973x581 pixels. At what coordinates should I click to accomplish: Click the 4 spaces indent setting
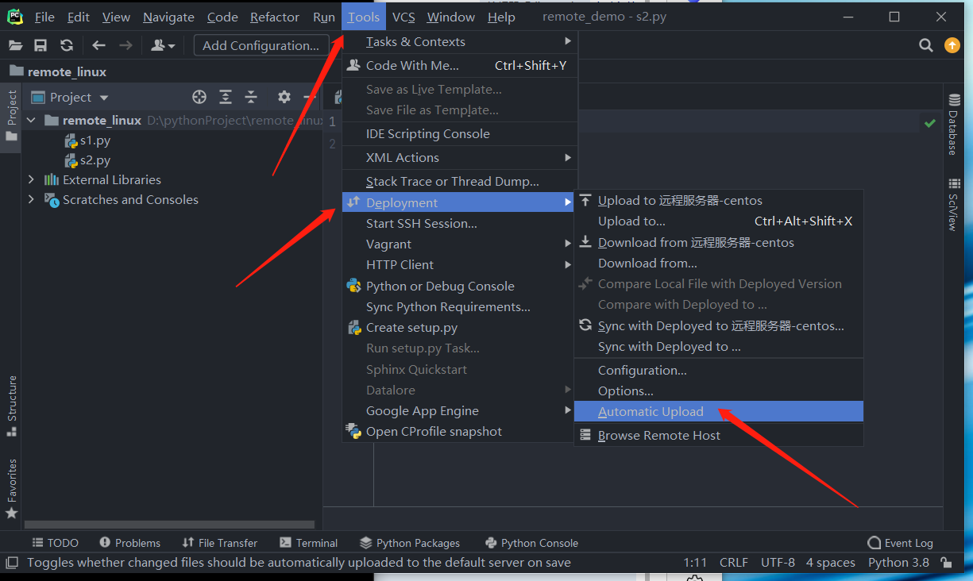pyautogui.click(x=830, y=562)
